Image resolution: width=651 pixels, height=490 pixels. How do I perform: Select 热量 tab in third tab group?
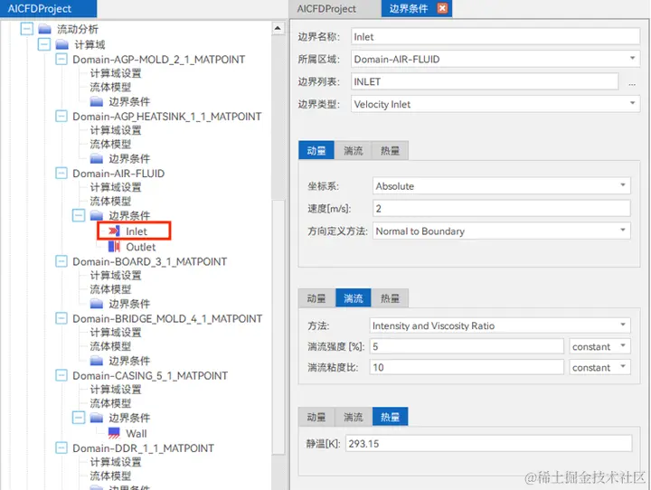(390, 417)
